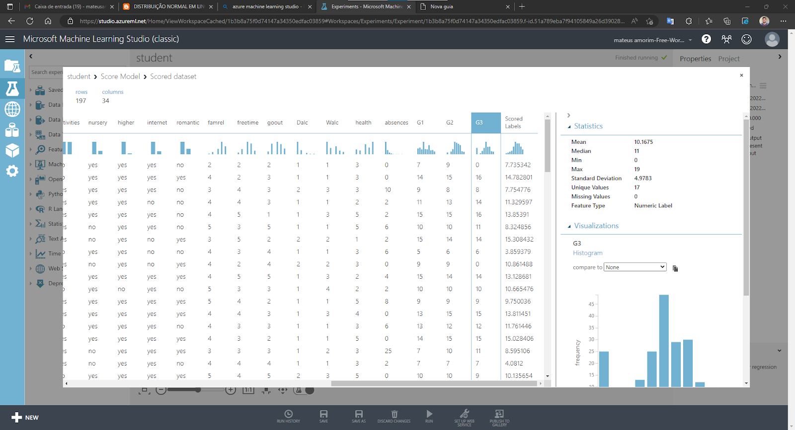Image resolution: width=795 pixels, height=430 pixels.
Task: Open the Web Services globe icon
Action: pyautogui.click(x=12, y=109)
